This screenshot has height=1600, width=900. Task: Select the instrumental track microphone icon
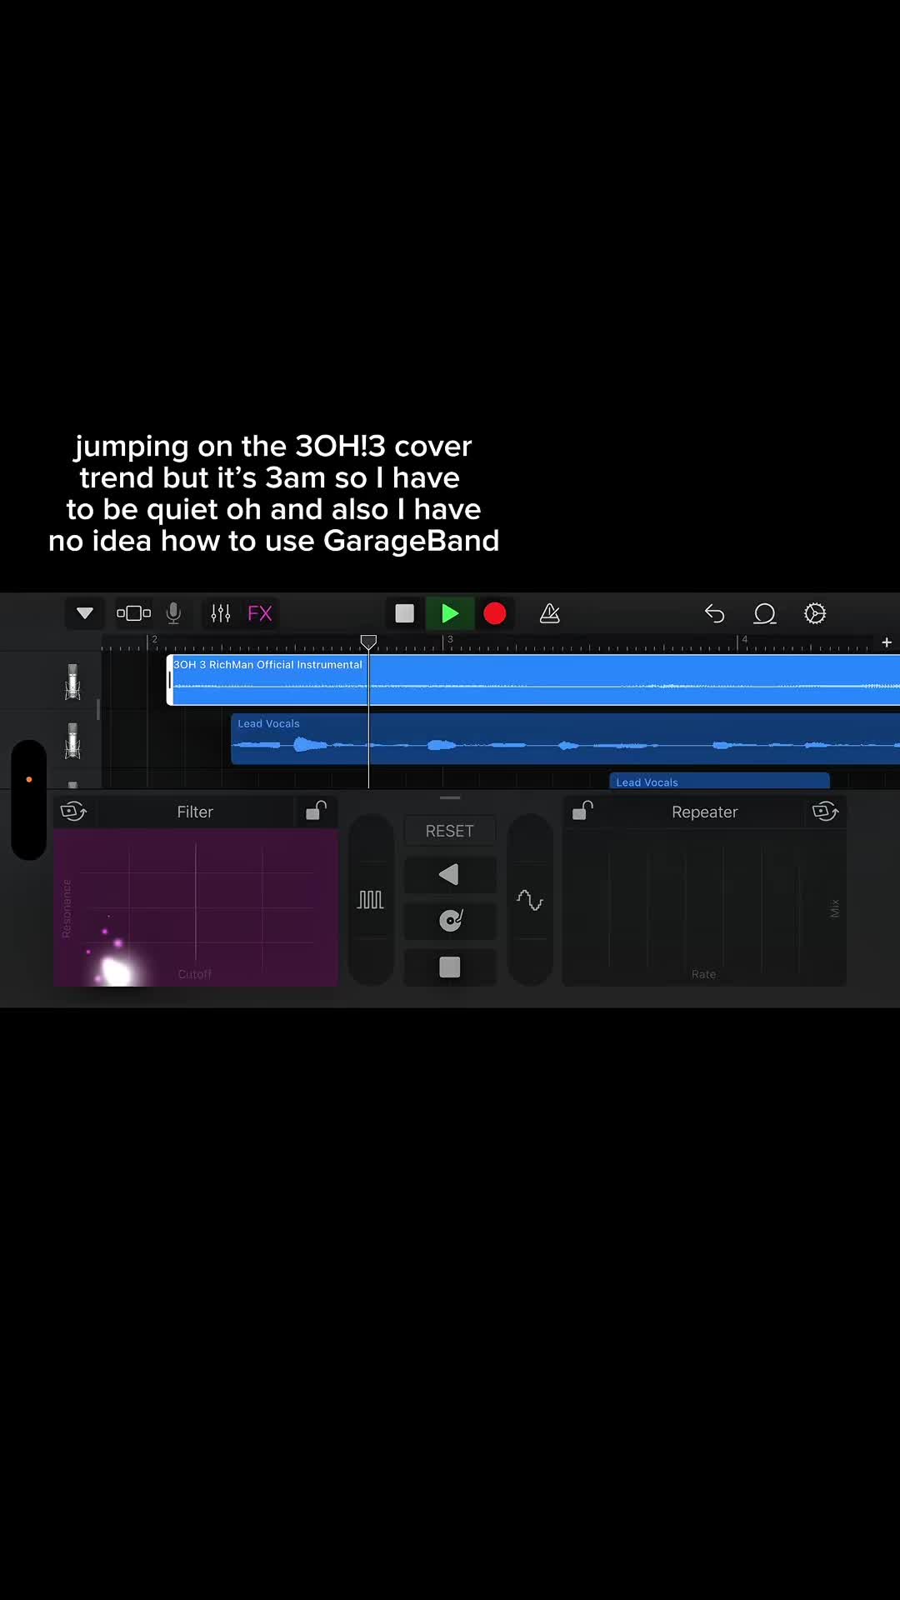click(72, 682)
